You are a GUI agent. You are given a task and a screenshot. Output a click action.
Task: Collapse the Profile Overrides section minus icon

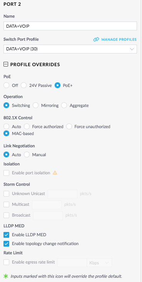click(x=6, y=64)
